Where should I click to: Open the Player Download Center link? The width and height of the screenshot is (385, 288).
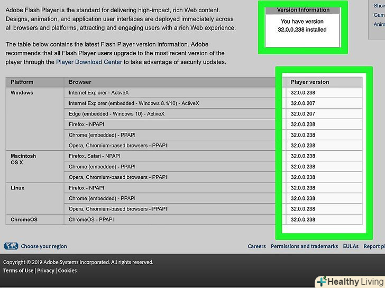click(x=89, y=62)
